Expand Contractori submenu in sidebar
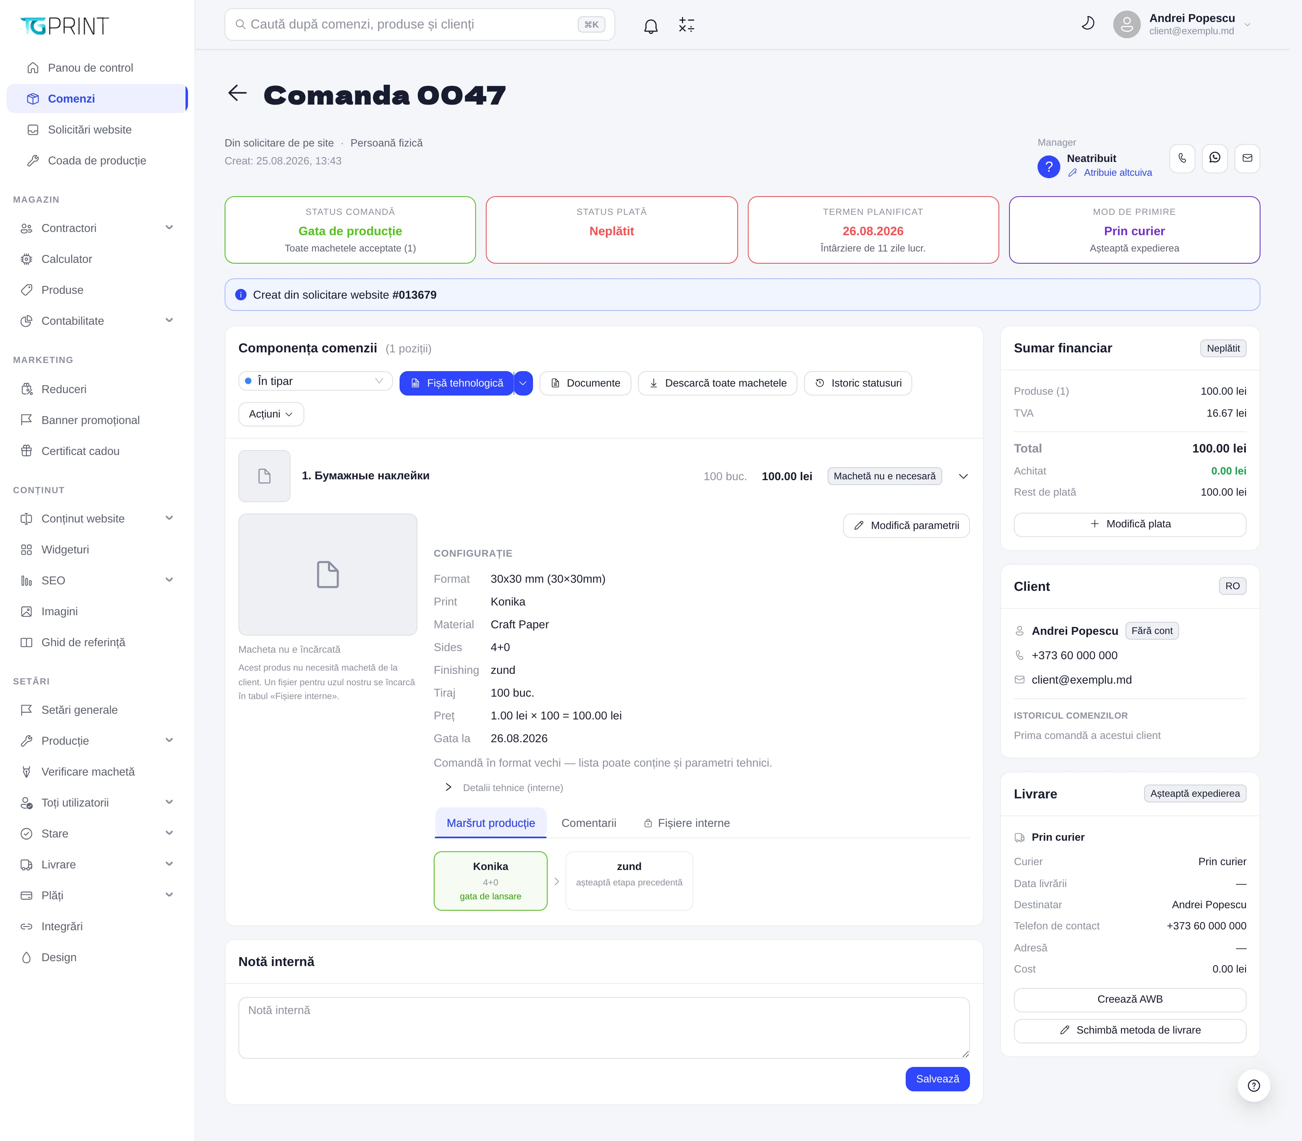 pyautogui.click(x=169, y=228)
